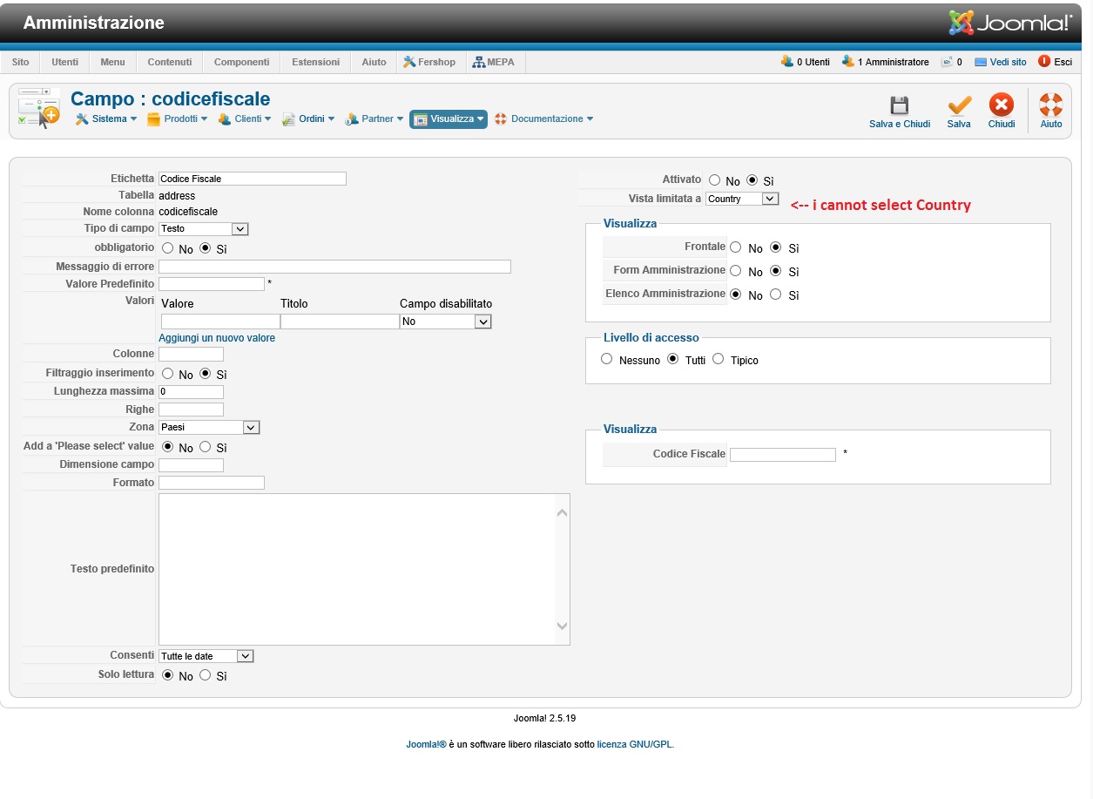Image resolution: width=1093 pixels, height=799 pixels.
Task: Click the Testo predefinito text area
Action: click(364, 569)
